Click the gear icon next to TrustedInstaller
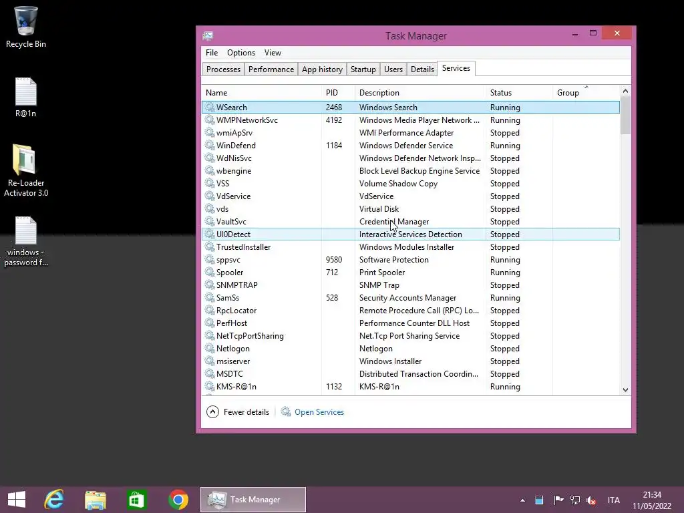The height and width of the screenshot is (513, 684). click(x=210, y=246)
